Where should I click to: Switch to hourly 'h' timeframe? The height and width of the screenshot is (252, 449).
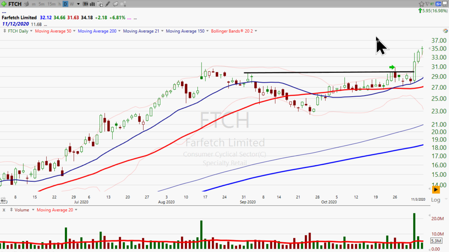(59, 4)
